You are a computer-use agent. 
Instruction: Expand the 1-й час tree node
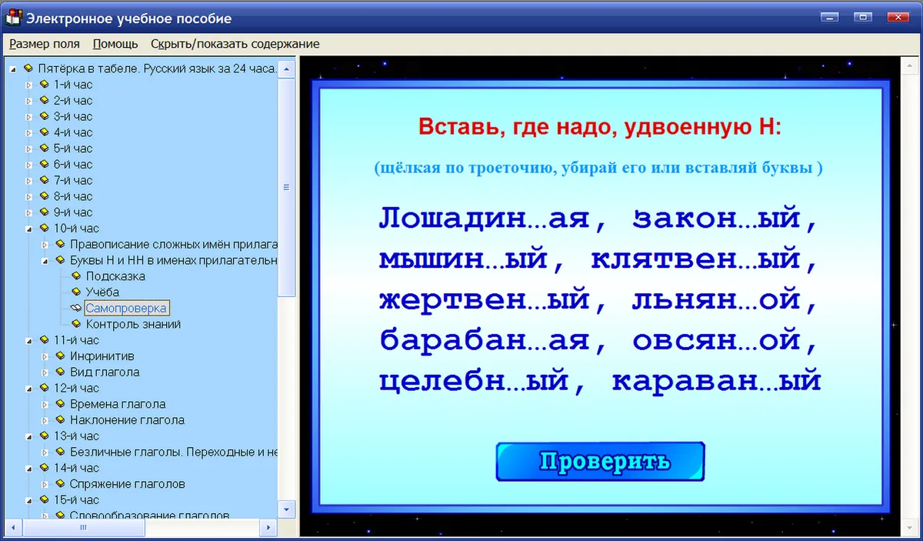click(29, 85)
